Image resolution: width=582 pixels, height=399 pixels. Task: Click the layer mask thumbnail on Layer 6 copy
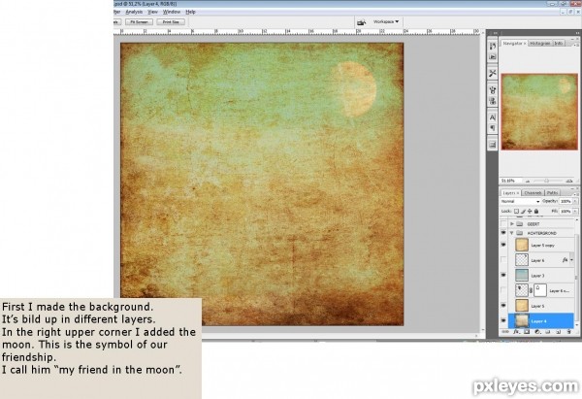coord(540,290)
